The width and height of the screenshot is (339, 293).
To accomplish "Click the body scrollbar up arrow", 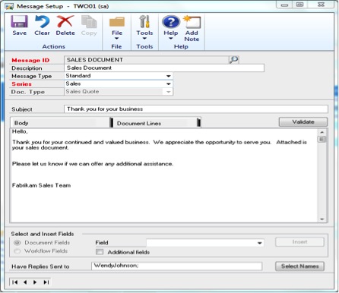I will [x=322, y=132].
